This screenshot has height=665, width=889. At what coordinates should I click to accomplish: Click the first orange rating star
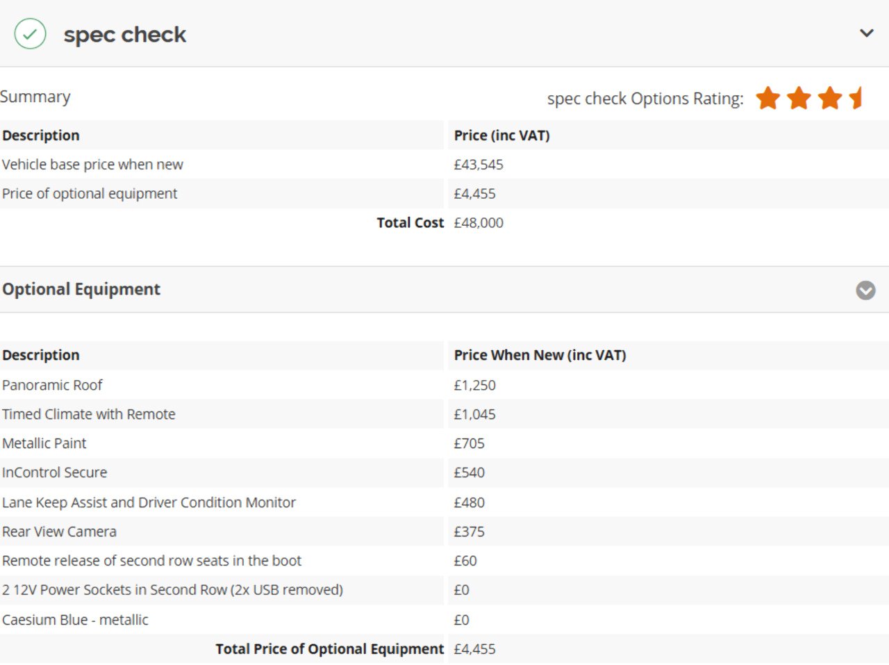[x=768, y=98]
